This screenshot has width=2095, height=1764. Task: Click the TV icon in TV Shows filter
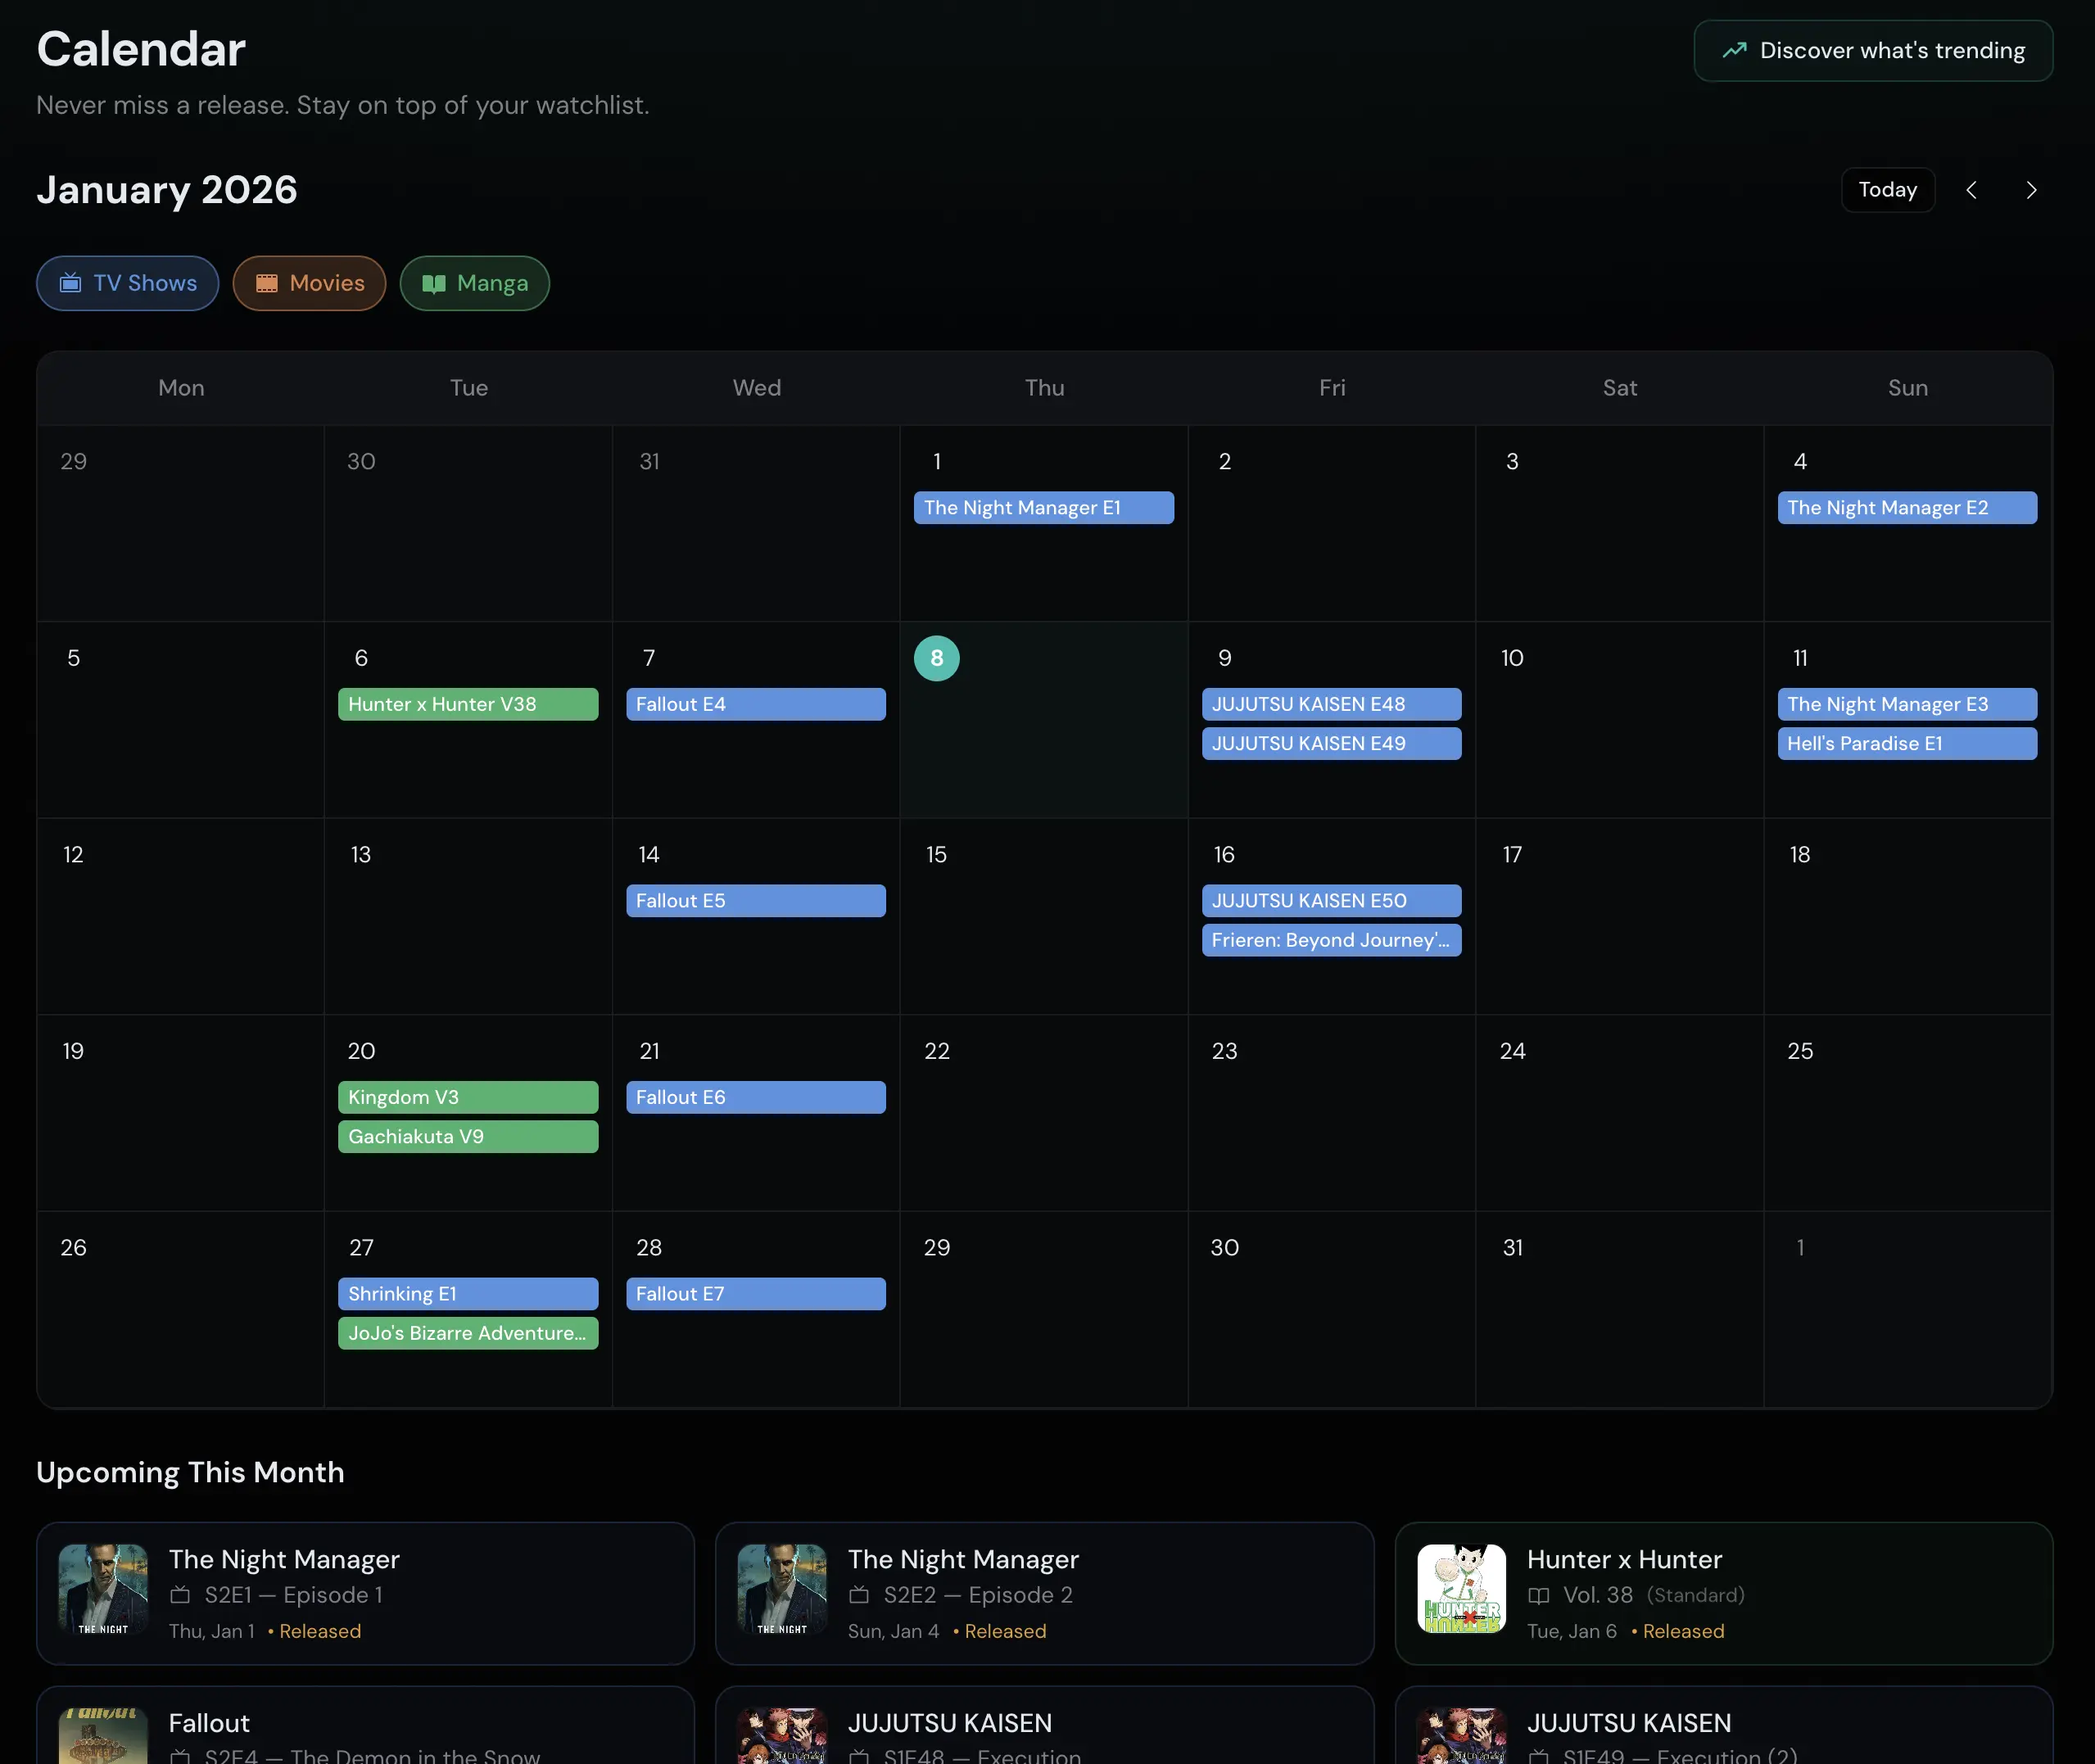tap(70, 283)
